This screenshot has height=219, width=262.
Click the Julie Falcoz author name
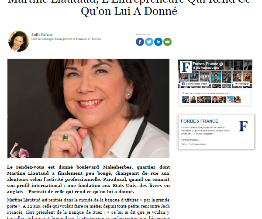click(x=42, y=35)
